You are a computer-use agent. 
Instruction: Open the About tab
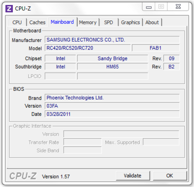point(152,22)
